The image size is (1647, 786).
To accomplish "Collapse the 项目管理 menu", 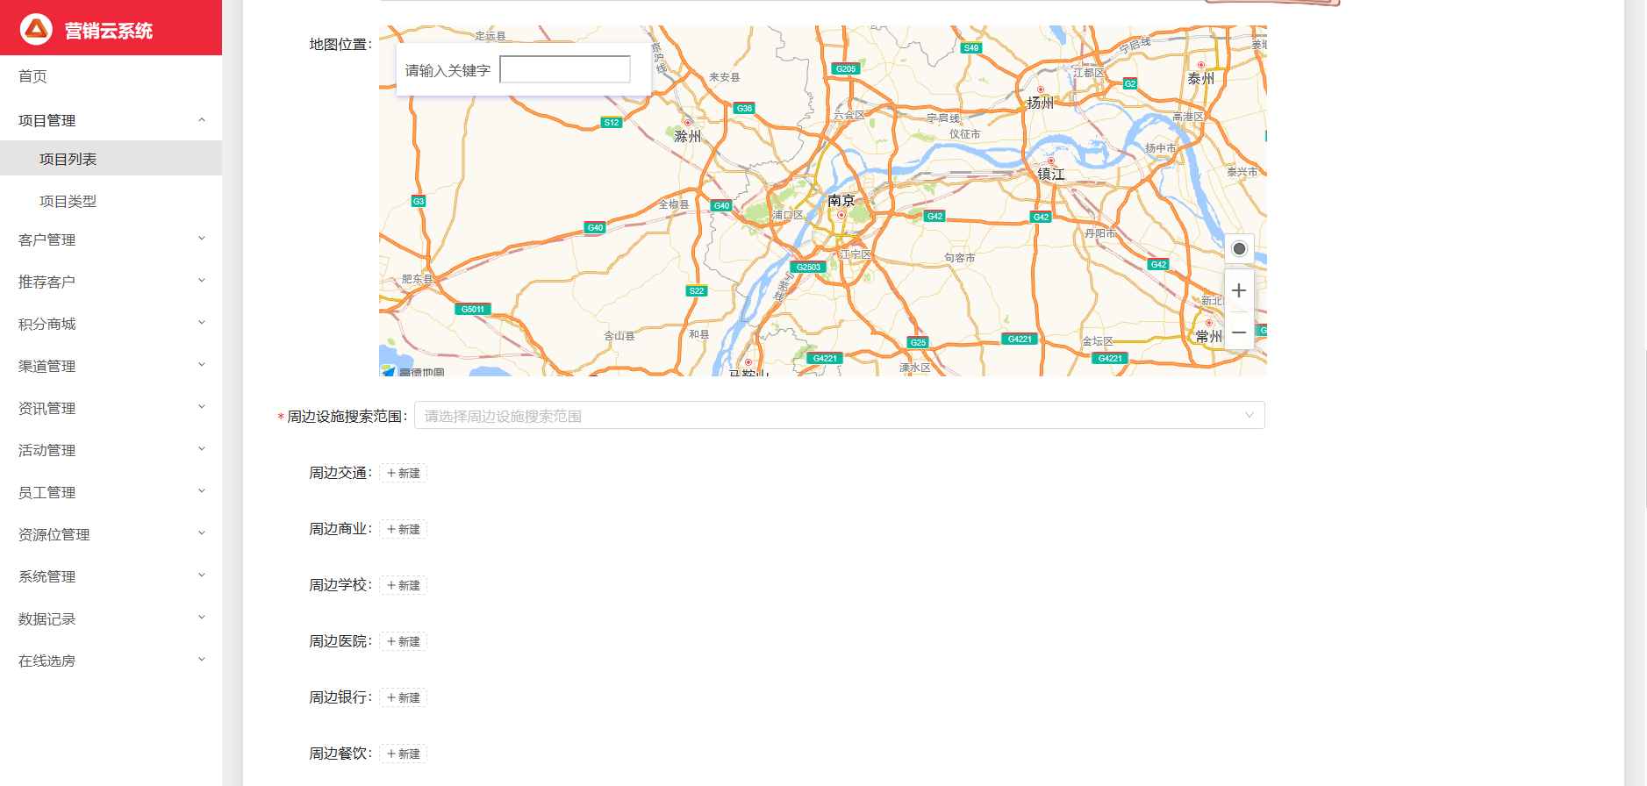I will click(x=111, y=120).
